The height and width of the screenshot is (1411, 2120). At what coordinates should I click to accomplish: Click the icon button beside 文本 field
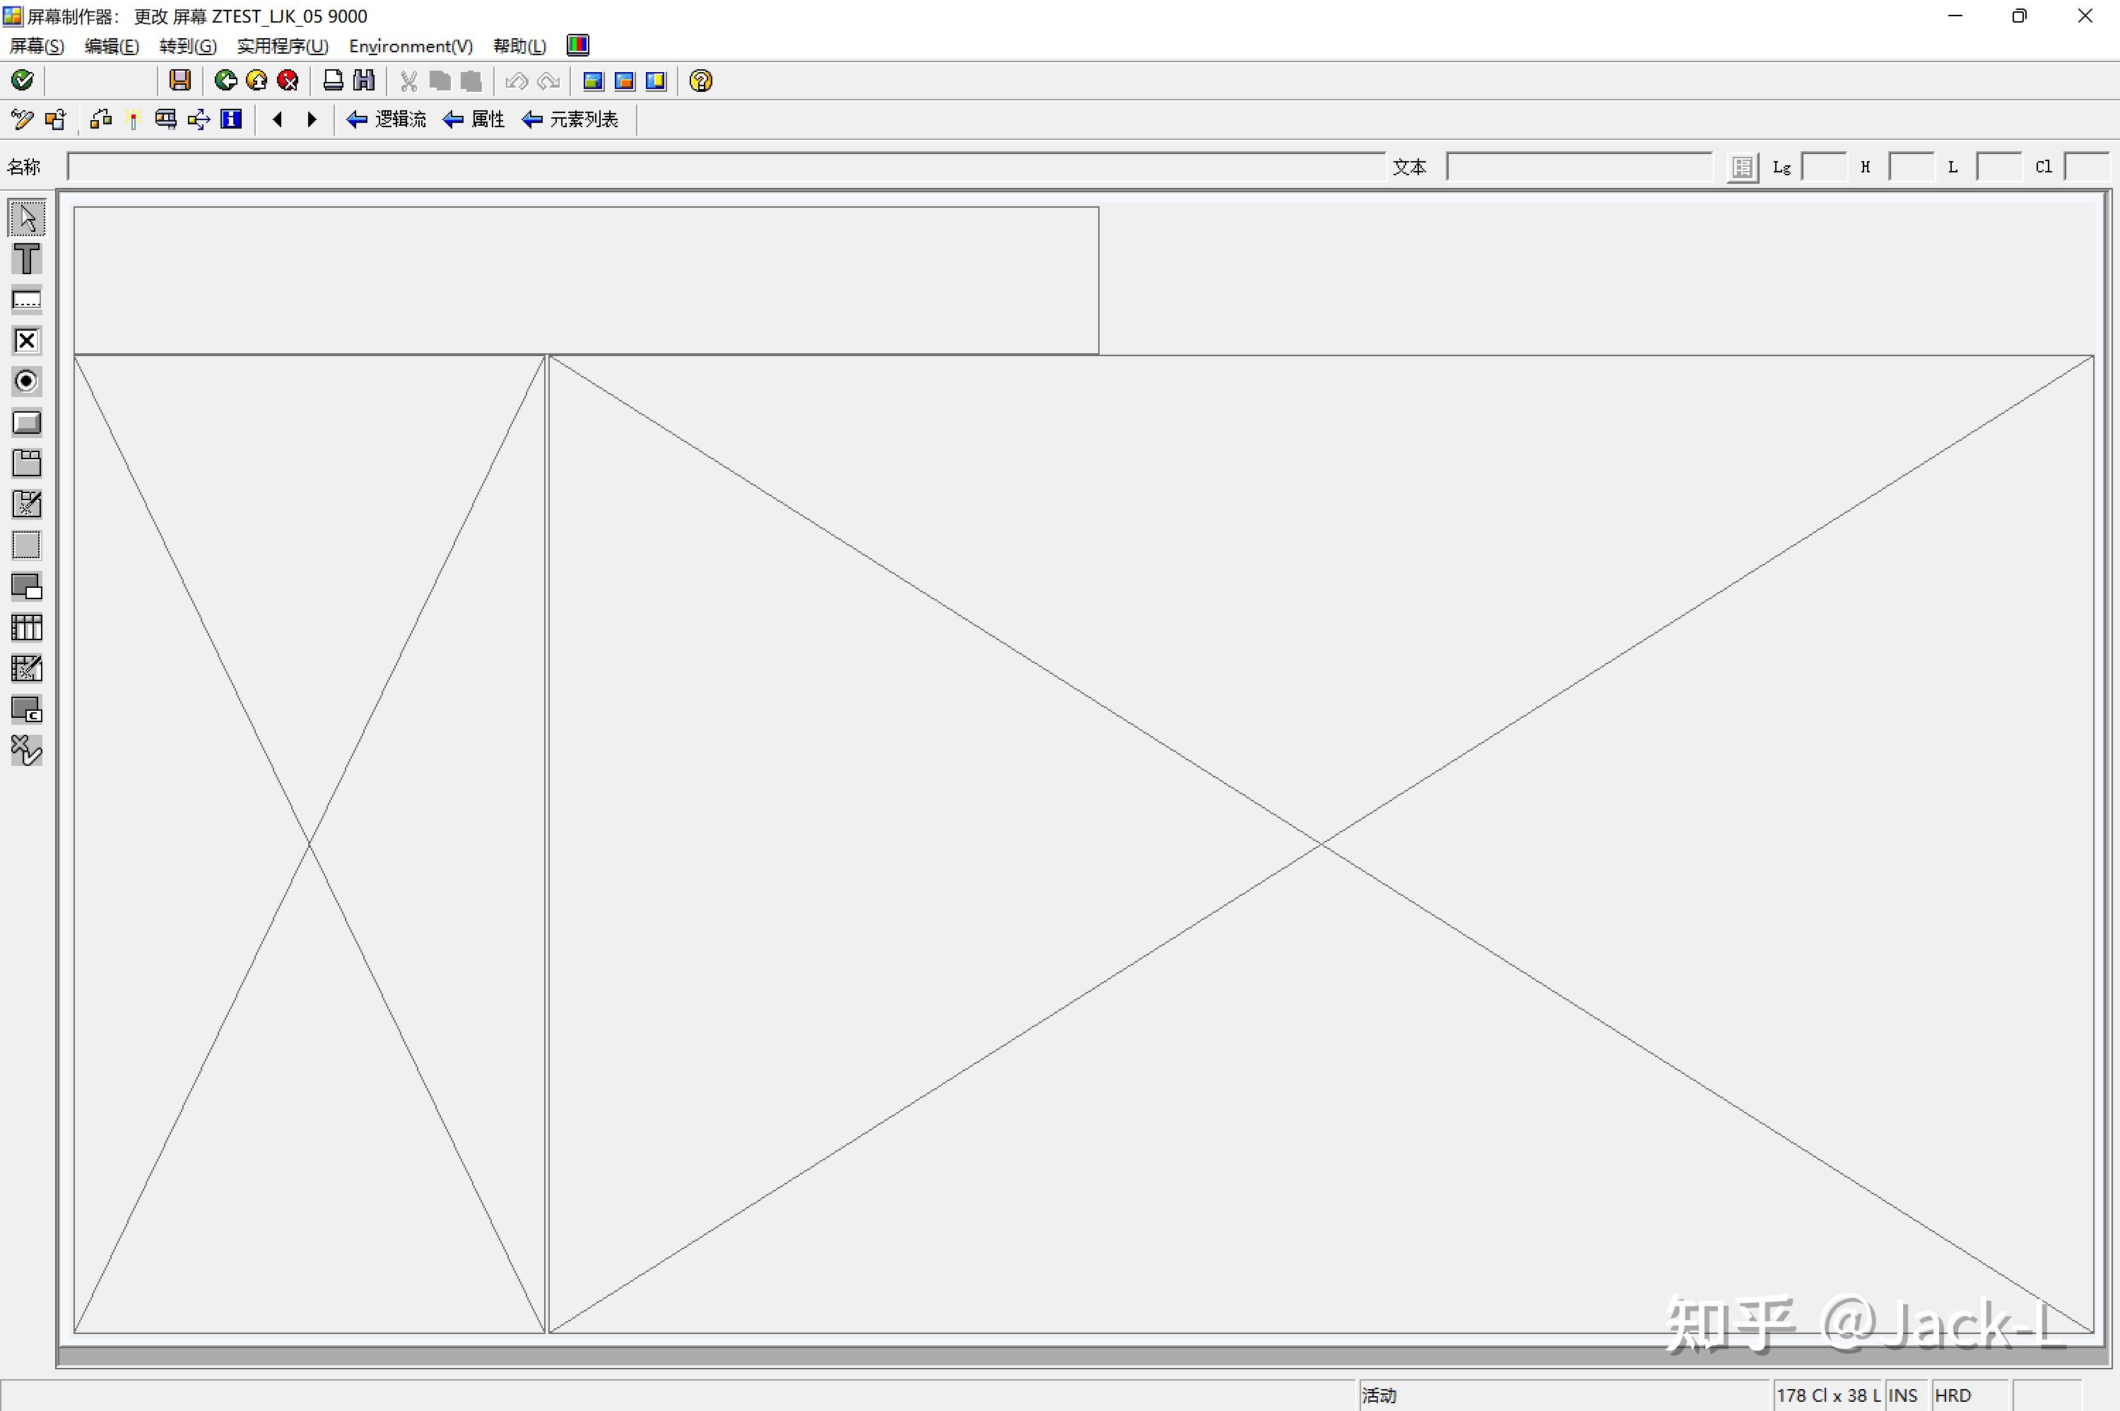(1742, 167)
